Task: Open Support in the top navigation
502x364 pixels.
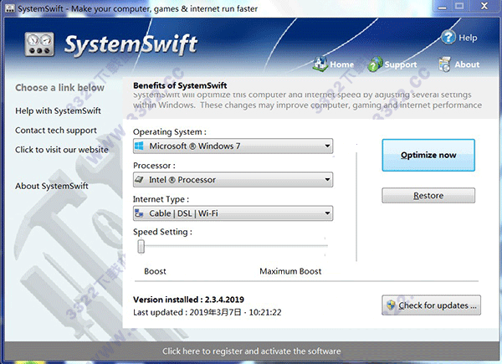Action: [401, 64]
